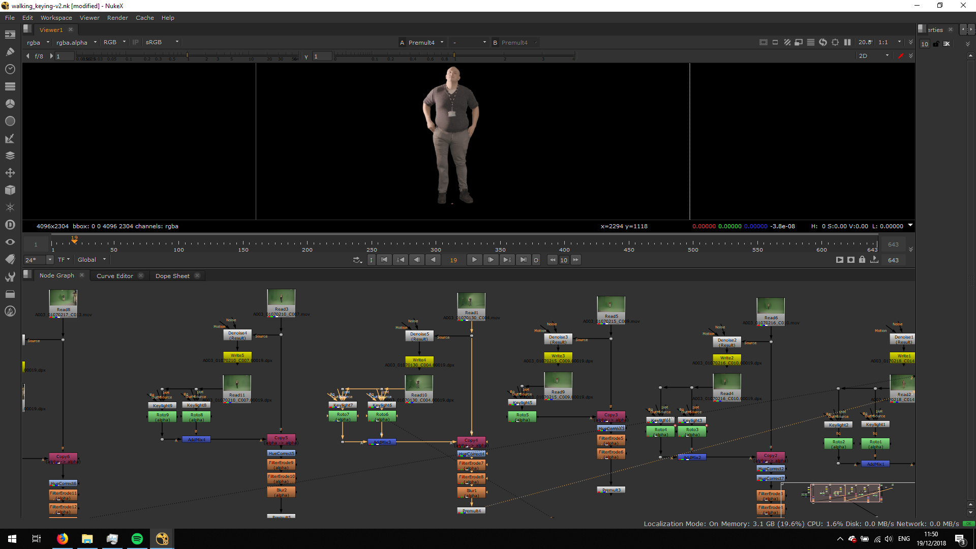Image resolution: width=976 pixels, height=549 pixels.
Task: Click the viewer gain slider
Action: coord(188,56)
